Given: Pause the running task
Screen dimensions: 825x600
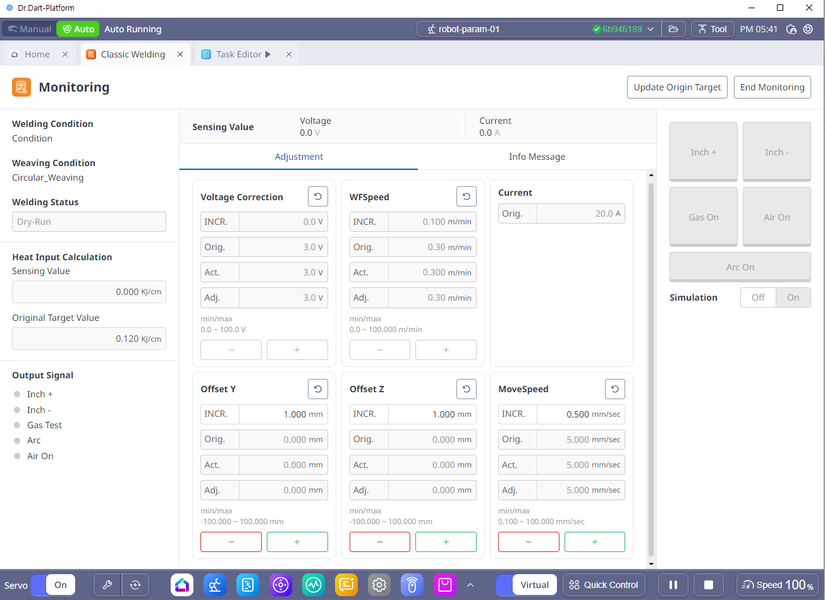Looking at the screenshot, I should (673, 585).
